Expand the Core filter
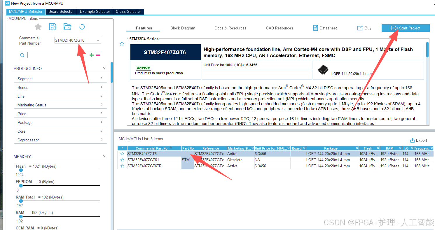This screenshot has height=230, width=435. (101, 131)
